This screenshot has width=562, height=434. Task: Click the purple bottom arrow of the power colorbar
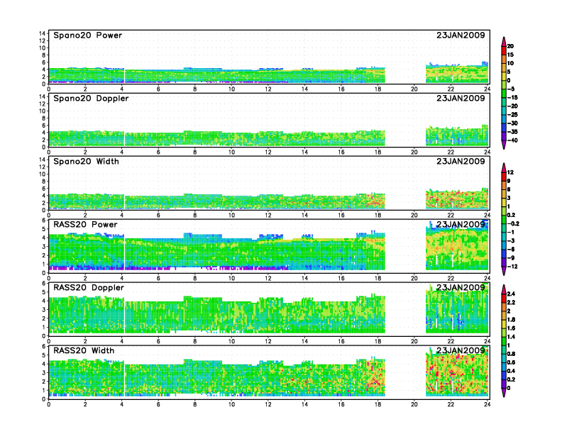coord(504,145)
